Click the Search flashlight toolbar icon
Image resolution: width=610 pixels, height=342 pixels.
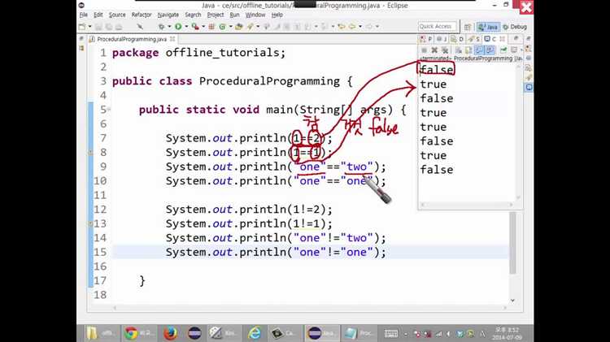click(251, 27)
